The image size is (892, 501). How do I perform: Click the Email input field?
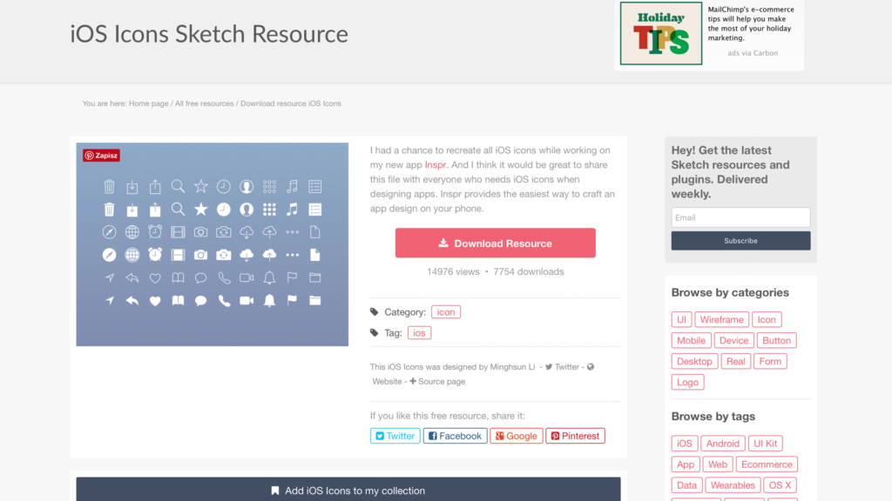(x=740, y=217)
